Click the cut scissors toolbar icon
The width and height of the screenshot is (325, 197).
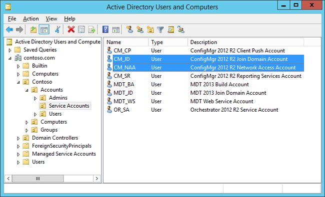click(57, 29)
